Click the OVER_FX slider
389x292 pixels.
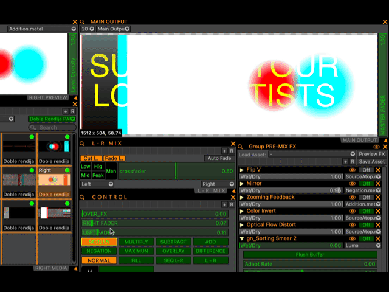155,214
